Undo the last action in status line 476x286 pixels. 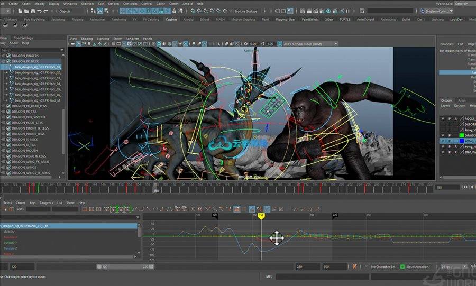pos(39,11)
